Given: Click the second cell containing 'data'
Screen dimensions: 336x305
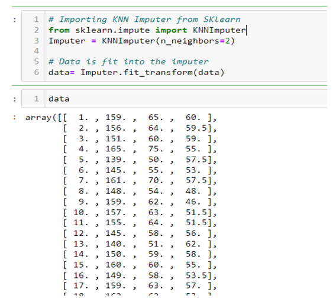Looking at the screenshot, I should click(x=175, y=99).
